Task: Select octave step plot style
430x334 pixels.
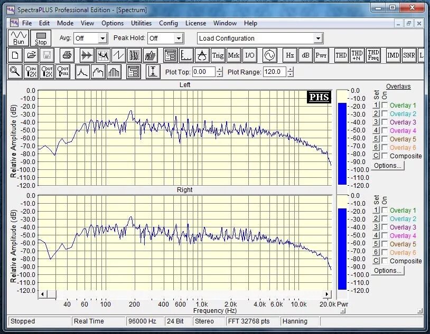Action: [98, 72]
